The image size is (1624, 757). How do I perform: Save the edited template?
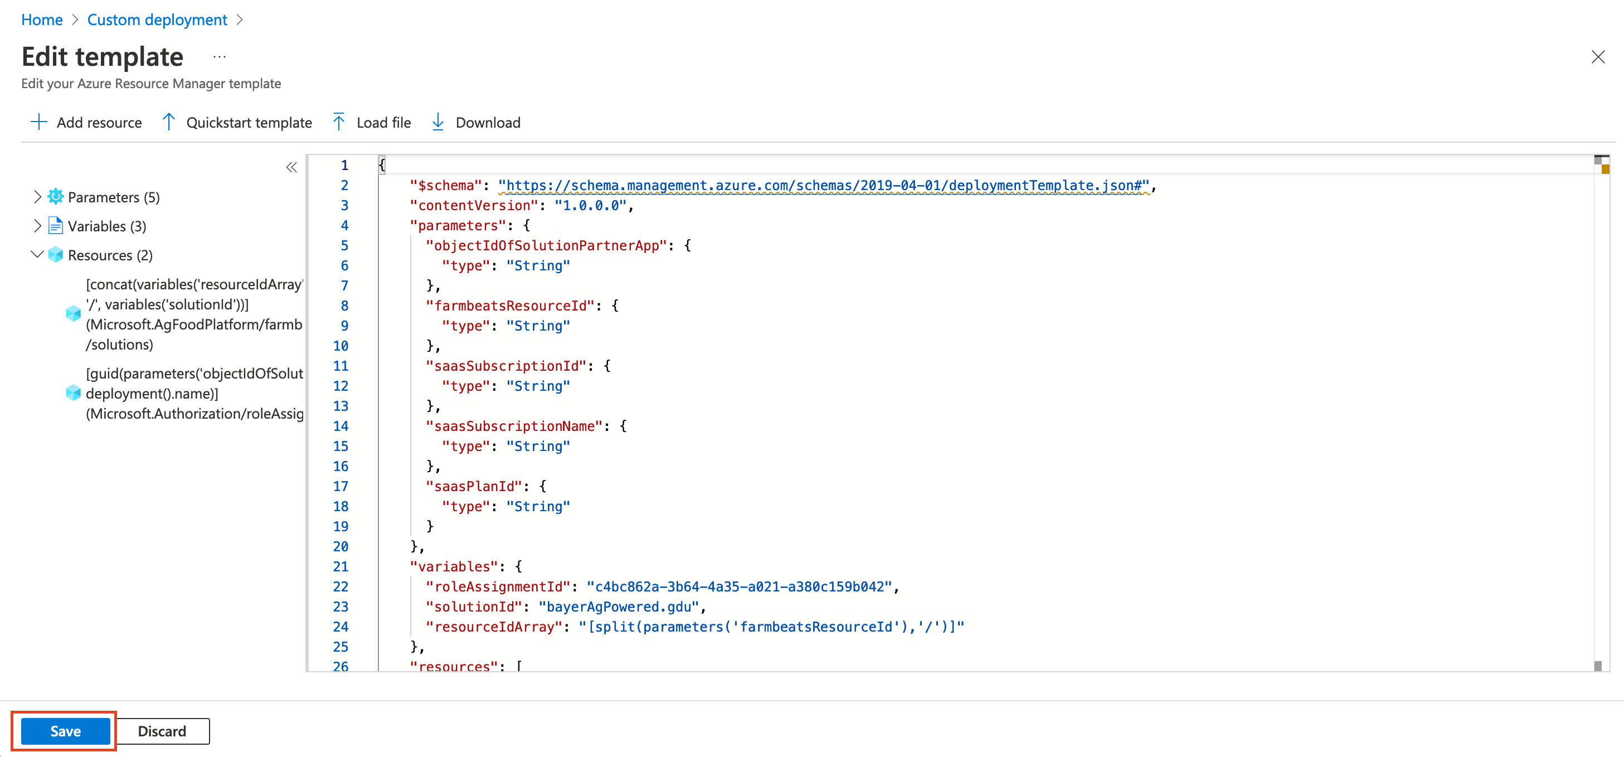click(66, 731)
